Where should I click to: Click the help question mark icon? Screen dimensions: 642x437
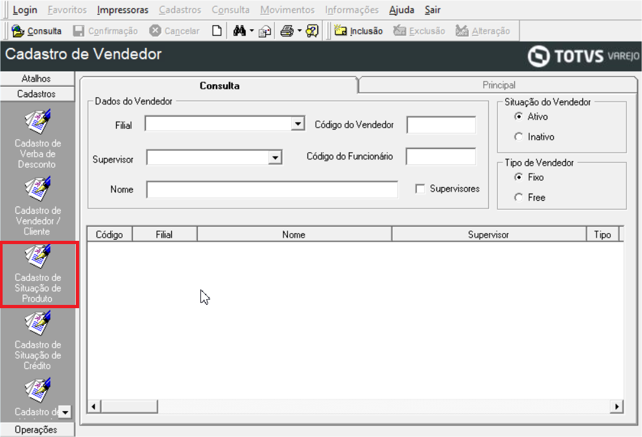click(312, 31)
